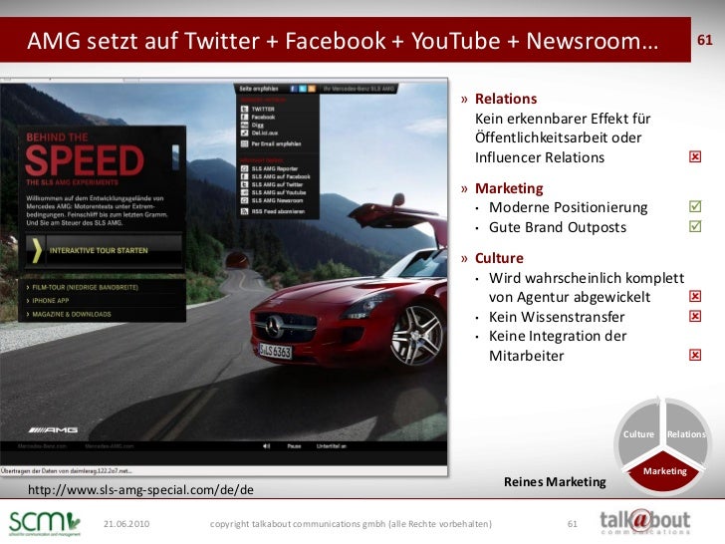Click the Facebook icon in the share list

[245, 117]
